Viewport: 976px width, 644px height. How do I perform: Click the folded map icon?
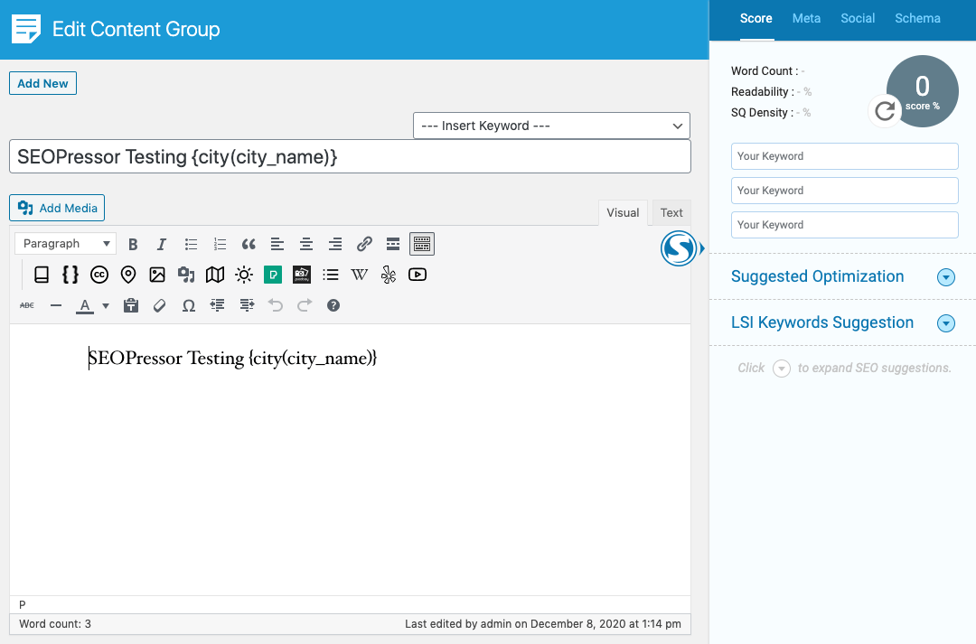pyautogui.click(x=215, y=275)
